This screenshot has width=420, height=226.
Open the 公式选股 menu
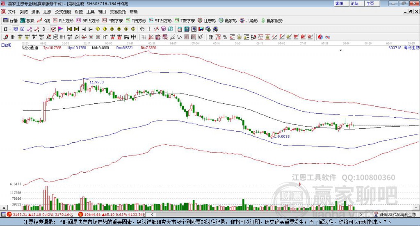point(63,12)
